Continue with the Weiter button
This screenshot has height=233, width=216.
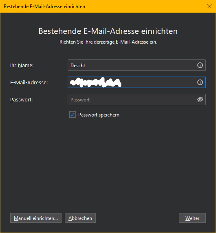(192, 218)
